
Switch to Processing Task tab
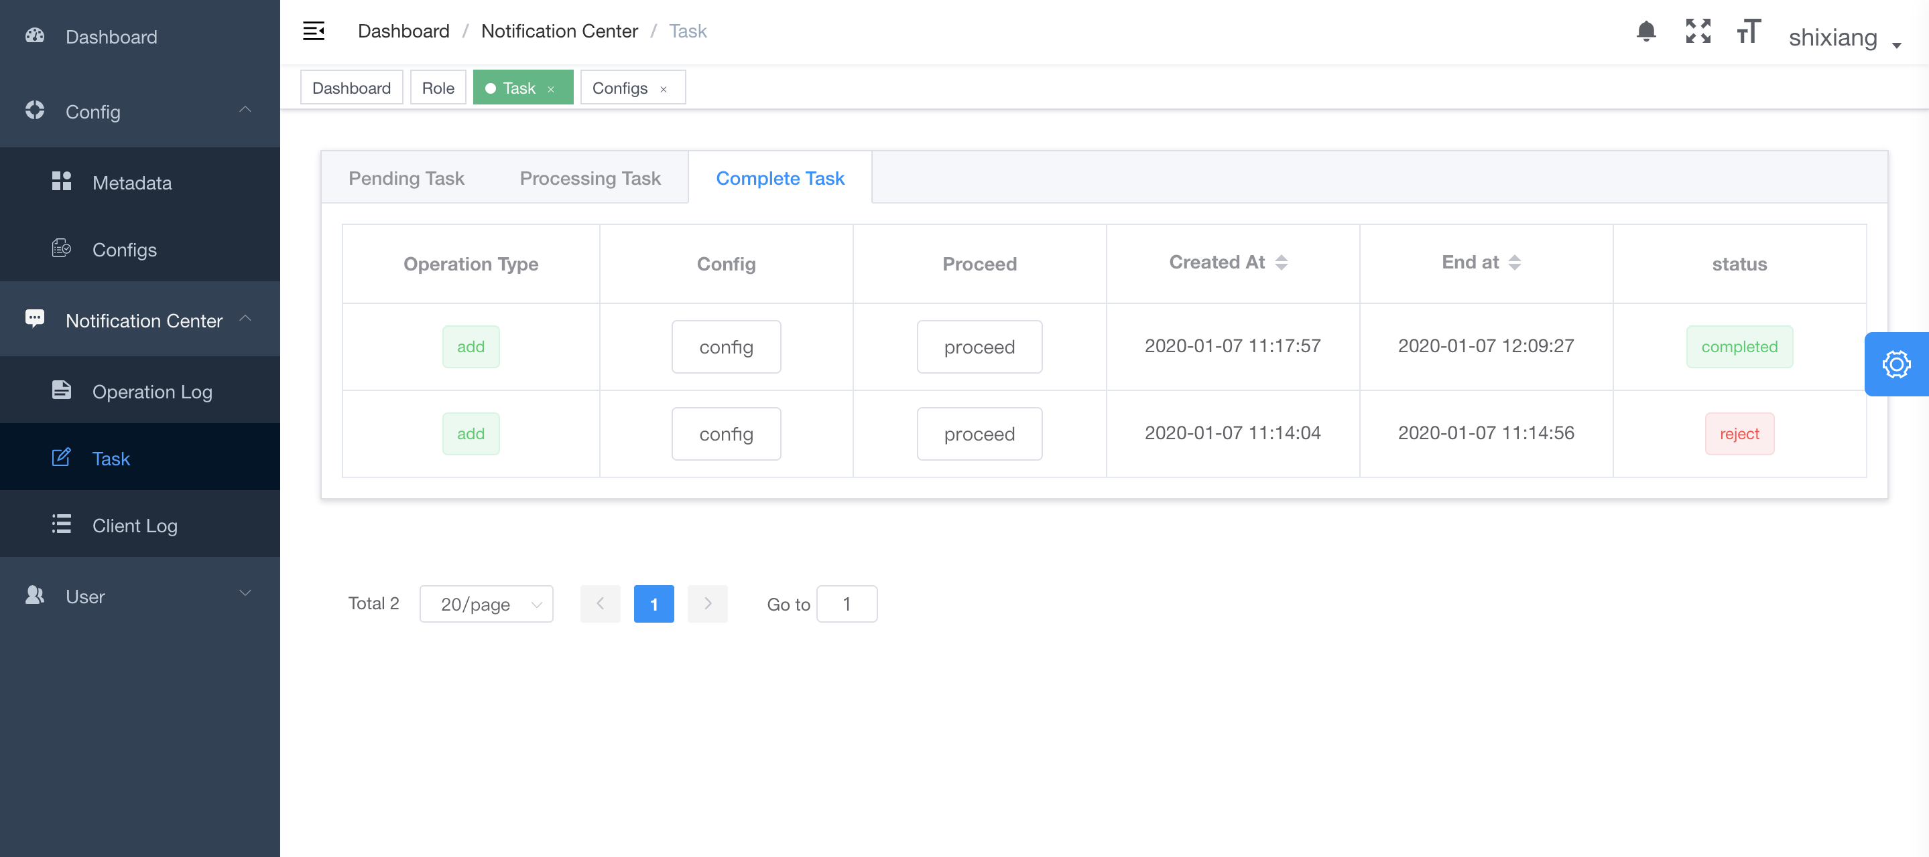click(590, 178)
